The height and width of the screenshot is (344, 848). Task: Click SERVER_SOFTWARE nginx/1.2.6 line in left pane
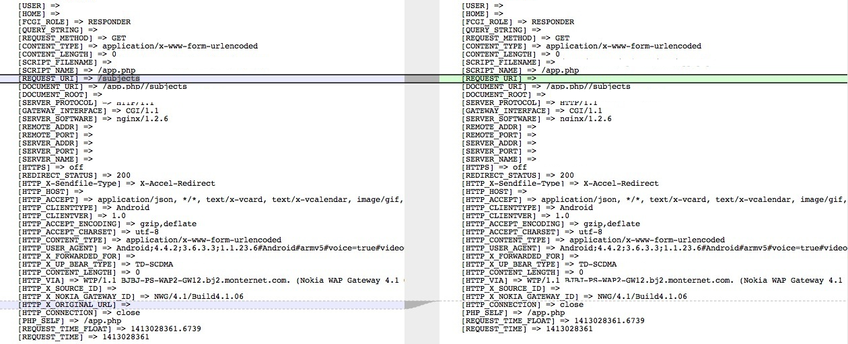coord(93,119)
